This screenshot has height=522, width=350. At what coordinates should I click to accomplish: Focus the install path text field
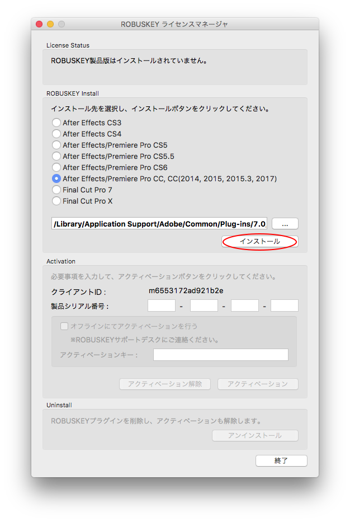point(159,224)
